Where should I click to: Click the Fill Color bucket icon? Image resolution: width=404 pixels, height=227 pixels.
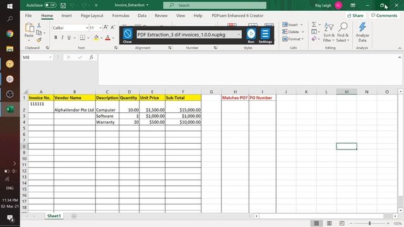coord(96,38)
